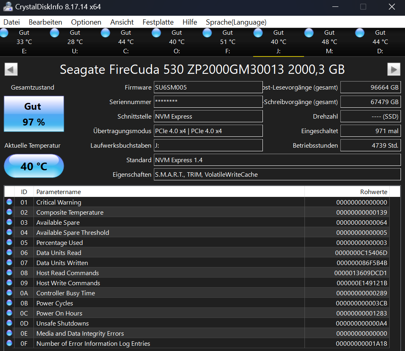Click status orb of Number of Error Information Log Entries
This screenshot has height=351, width=405.
[9, 343]
